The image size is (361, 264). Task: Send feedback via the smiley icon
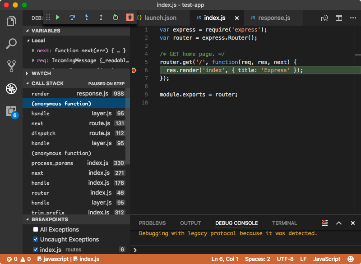[351, 259]
